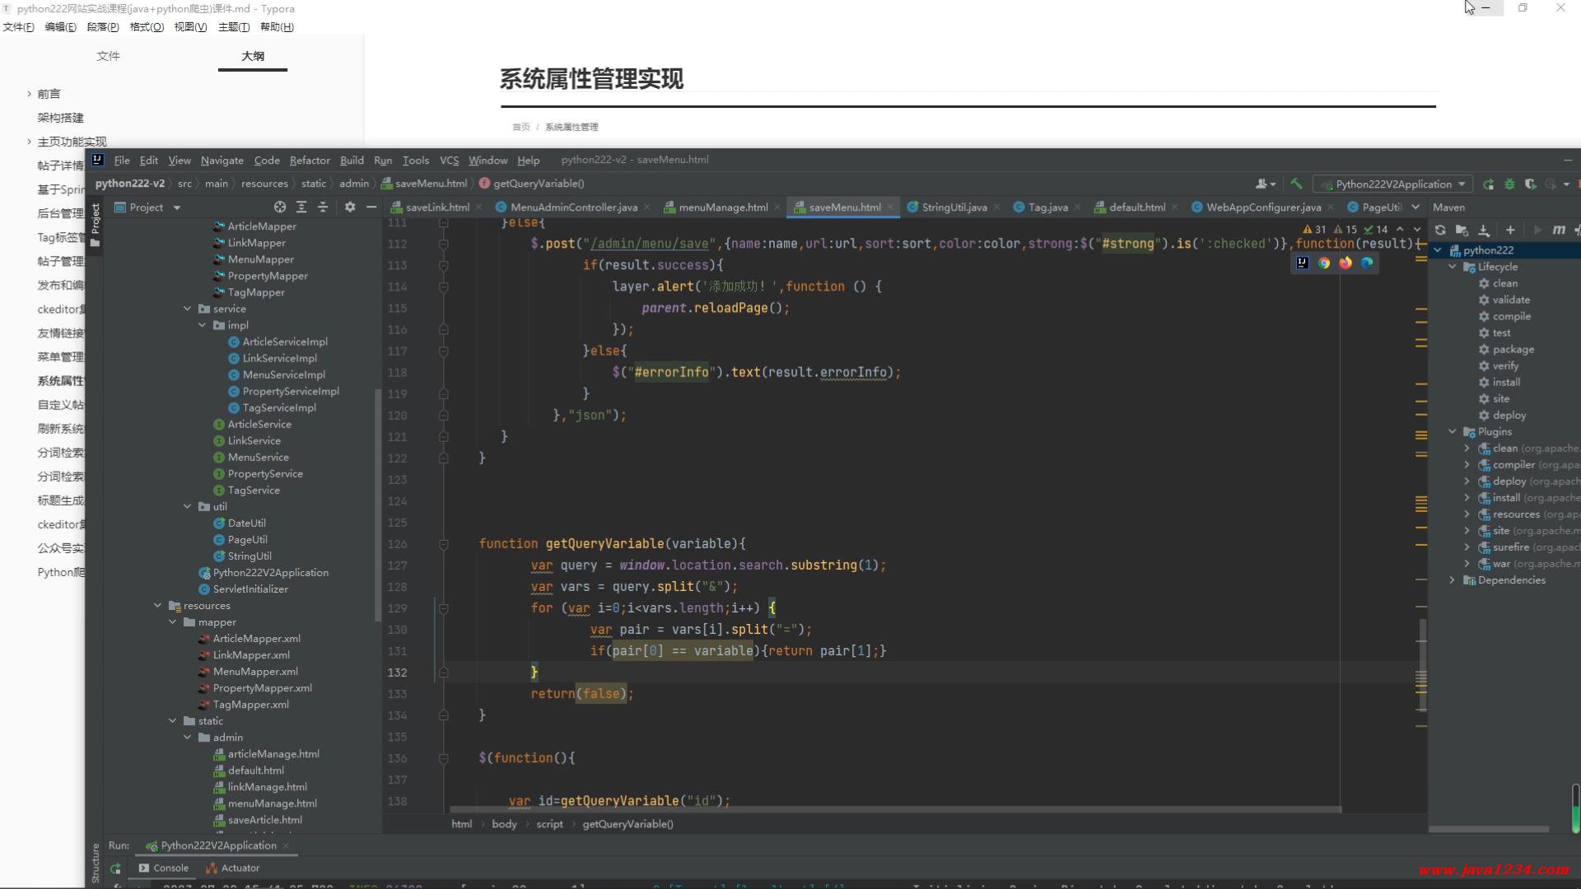Screen dimensions: 1581x889
Task: Expand 前言 in Typora outline
Action: pyautogui.click(x=29, y=94)
